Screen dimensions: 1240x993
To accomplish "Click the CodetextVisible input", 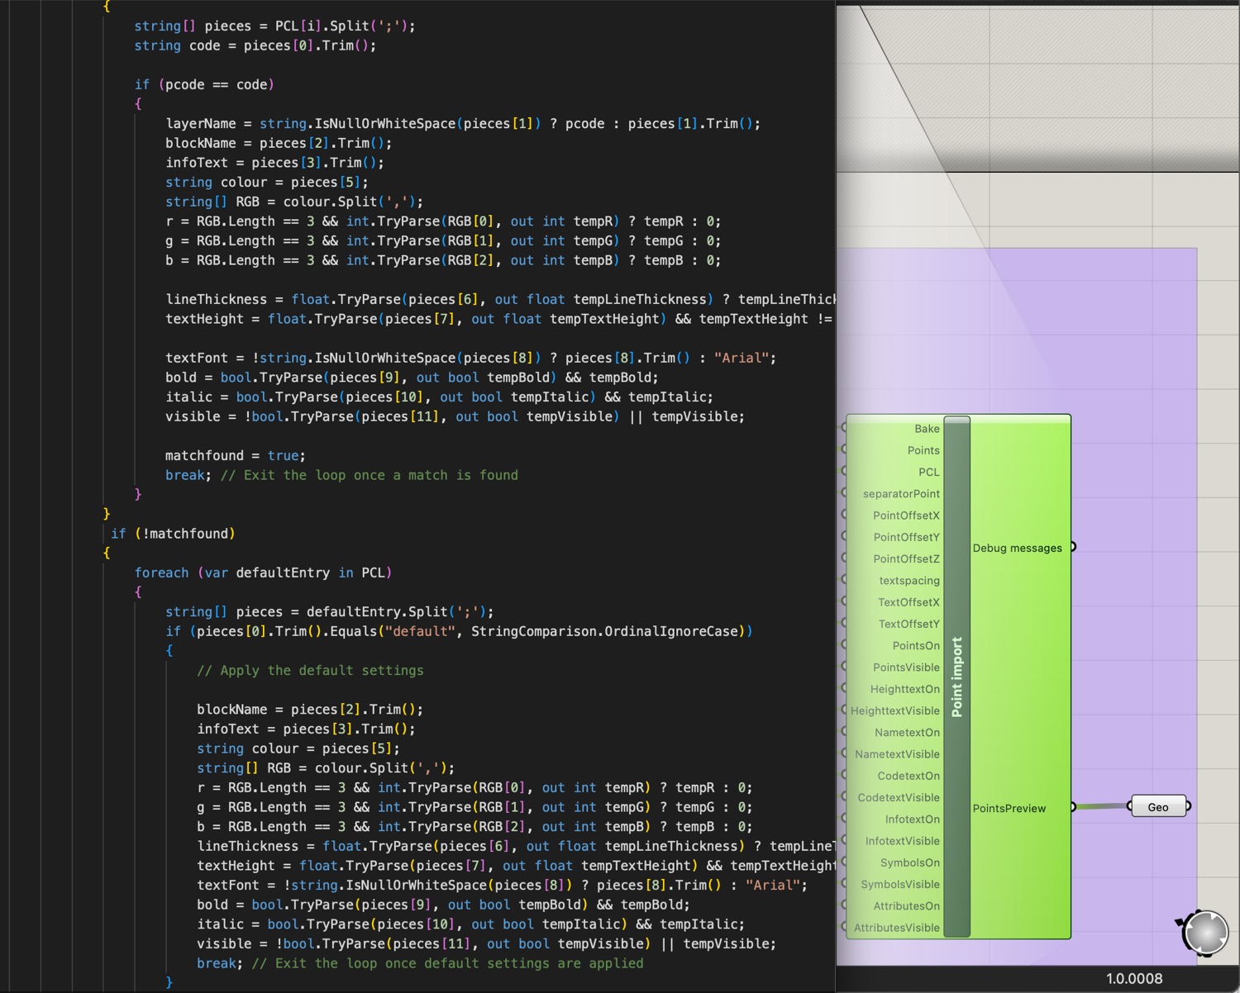I will (x=899, y=797).
